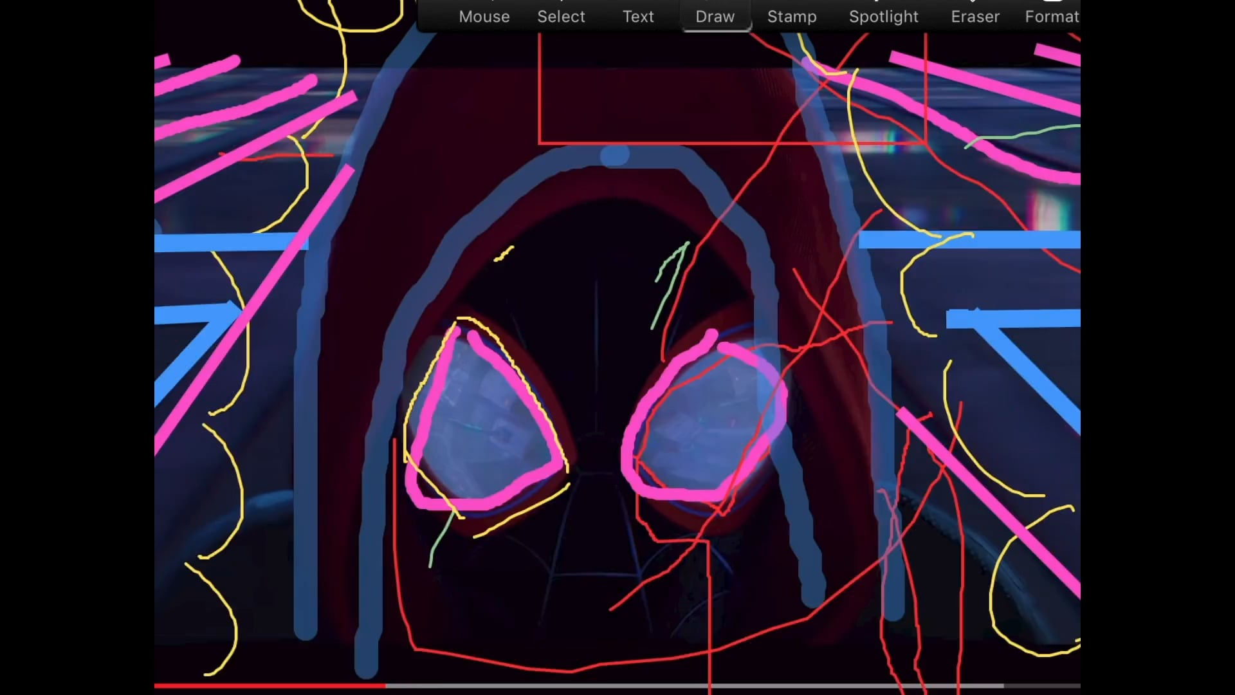Switch to the Select tool
This screenshot has height=695, width=1235.
(x=561, y=17)
